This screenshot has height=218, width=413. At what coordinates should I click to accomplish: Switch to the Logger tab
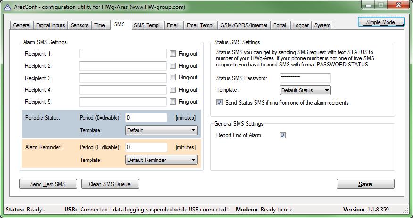coord(301,25)
